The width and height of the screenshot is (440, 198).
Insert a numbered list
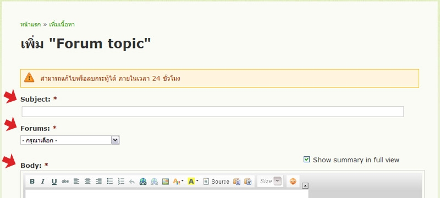tap(121, 182)
